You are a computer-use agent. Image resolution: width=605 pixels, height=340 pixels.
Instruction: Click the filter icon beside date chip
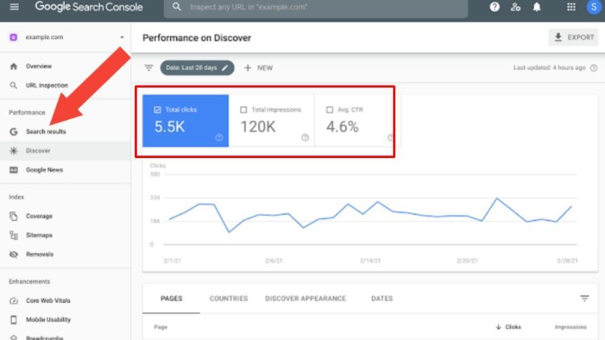tap(149, 68)
